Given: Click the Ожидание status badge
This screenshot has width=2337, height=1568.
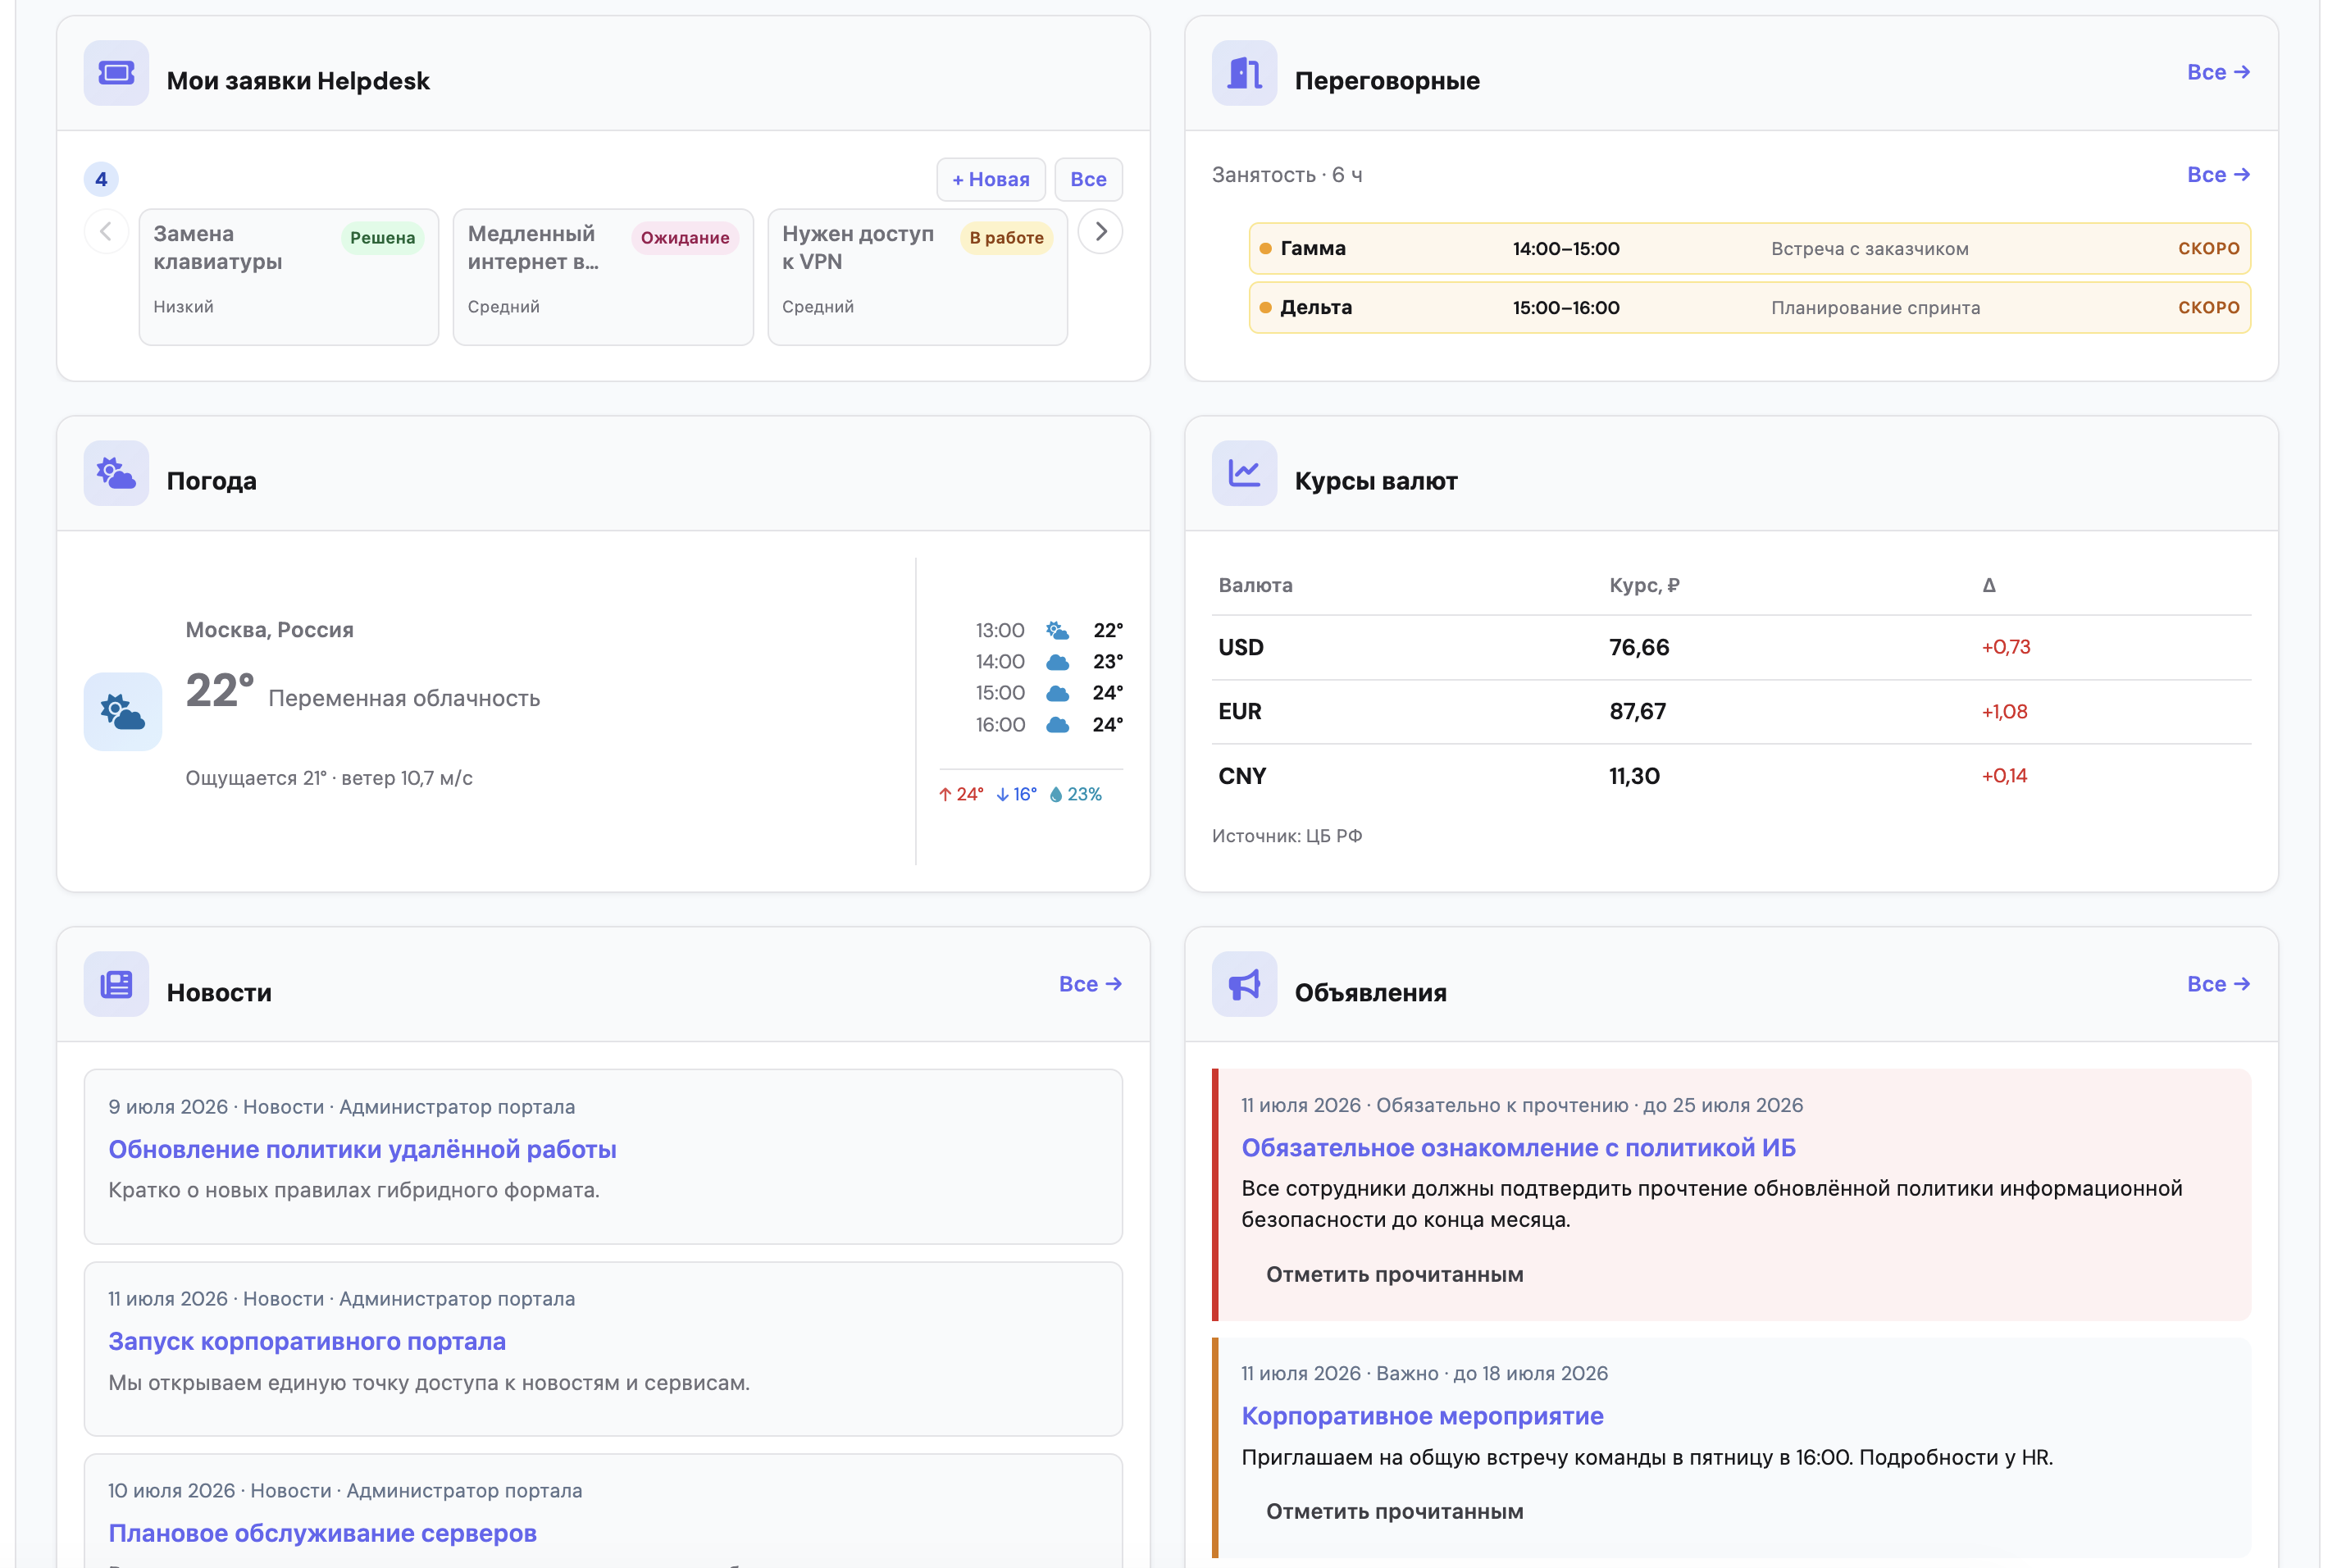Looking at the screenshot, I should point(685,238).
